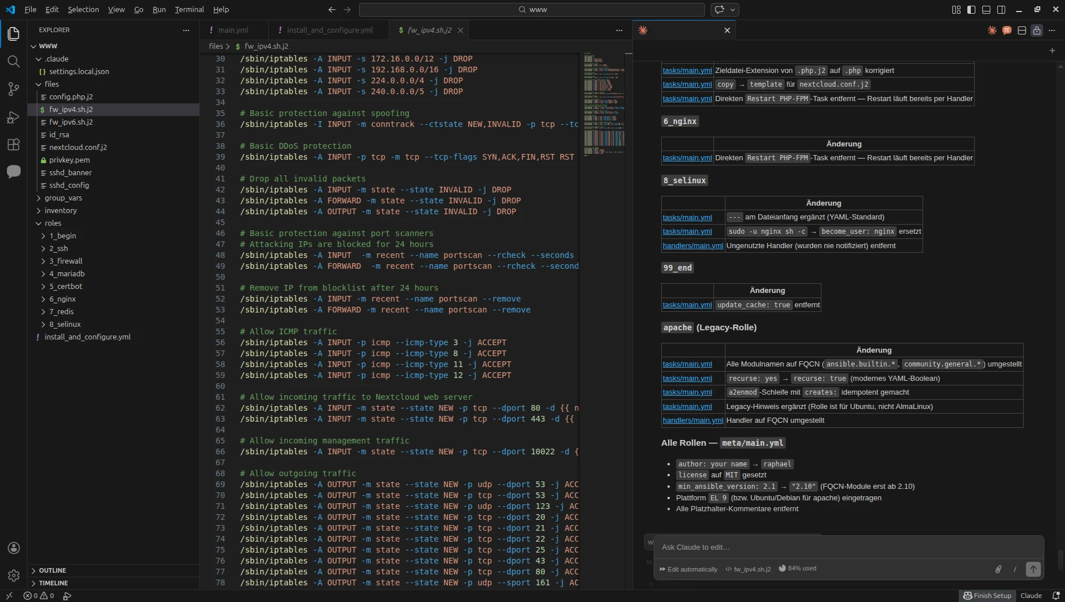This screenshot has width=1065, height=602.
Task: Toggle the primary side bar visibility
Action: (x=971, y=10)
